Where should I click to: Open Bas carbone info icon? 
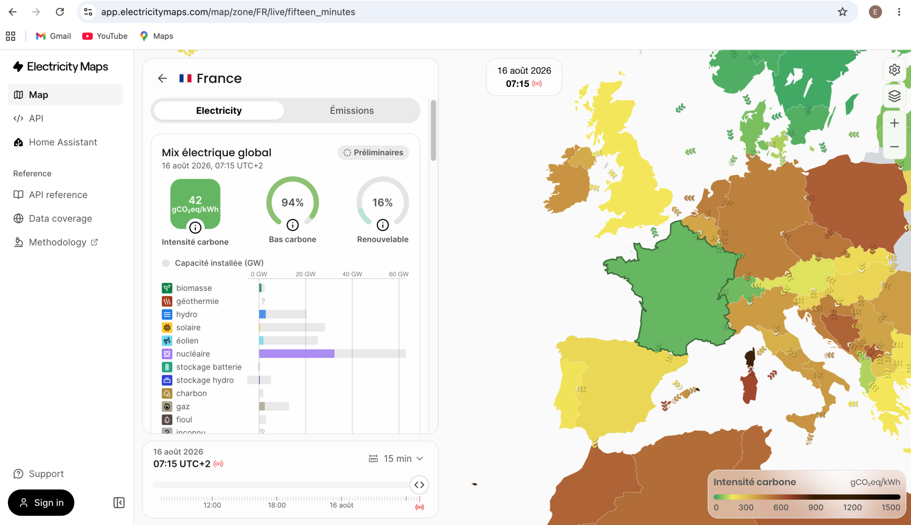point(293,225)
